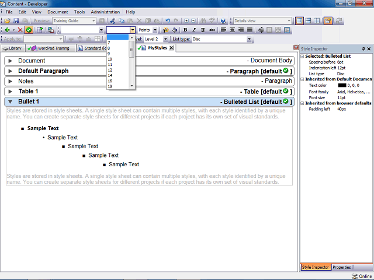Collapse the Selected: Bulleted List section
The height and width of the screenshot is (280, 374).
[302, 57]
